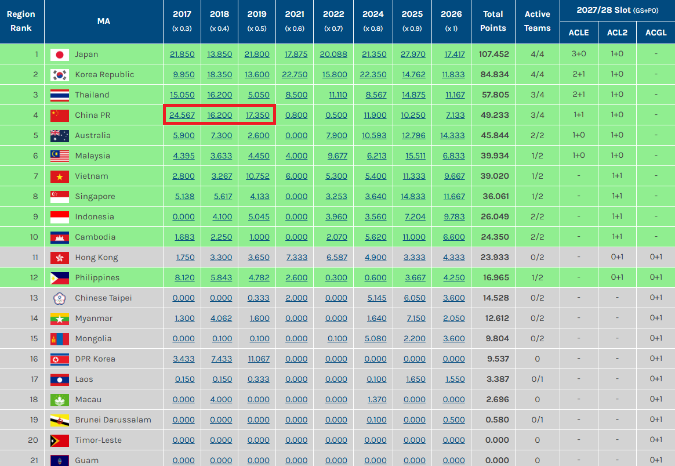Click the Philippines flag icon
The width and height of the screenshot is (675, 466).
point(59,278)
